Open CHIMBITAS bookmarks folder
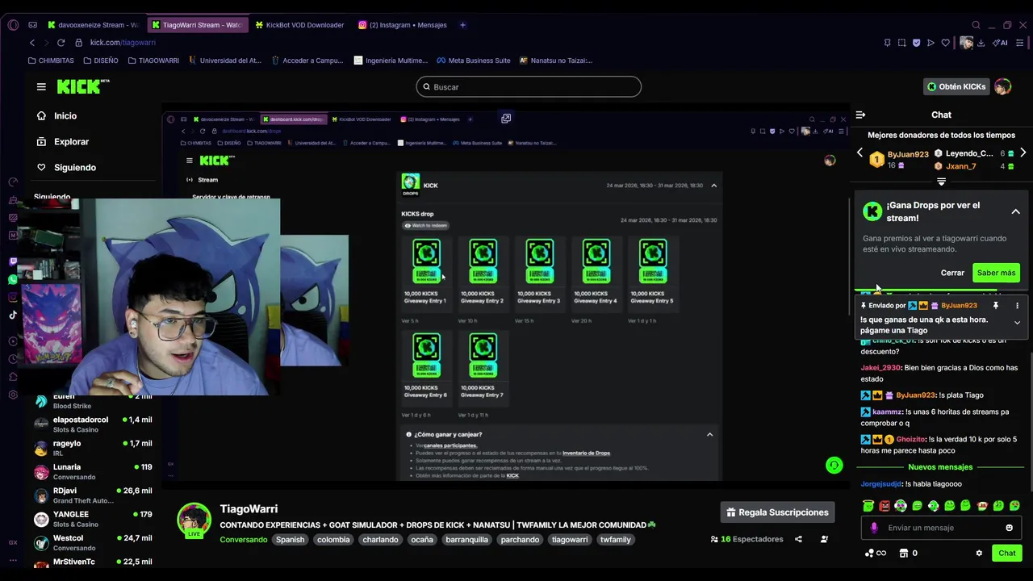Screen dimensions: 1033x581 51,61
